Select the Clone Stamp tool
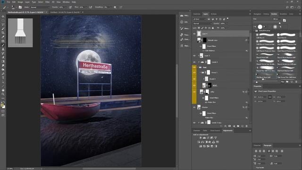 point(3,49)
